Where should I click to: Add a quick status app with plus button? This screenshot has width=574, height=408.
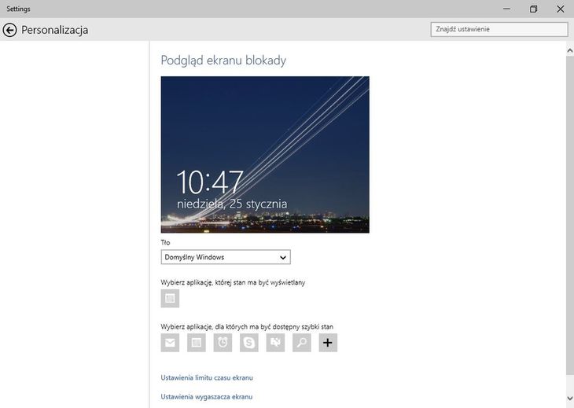point(328,343)
